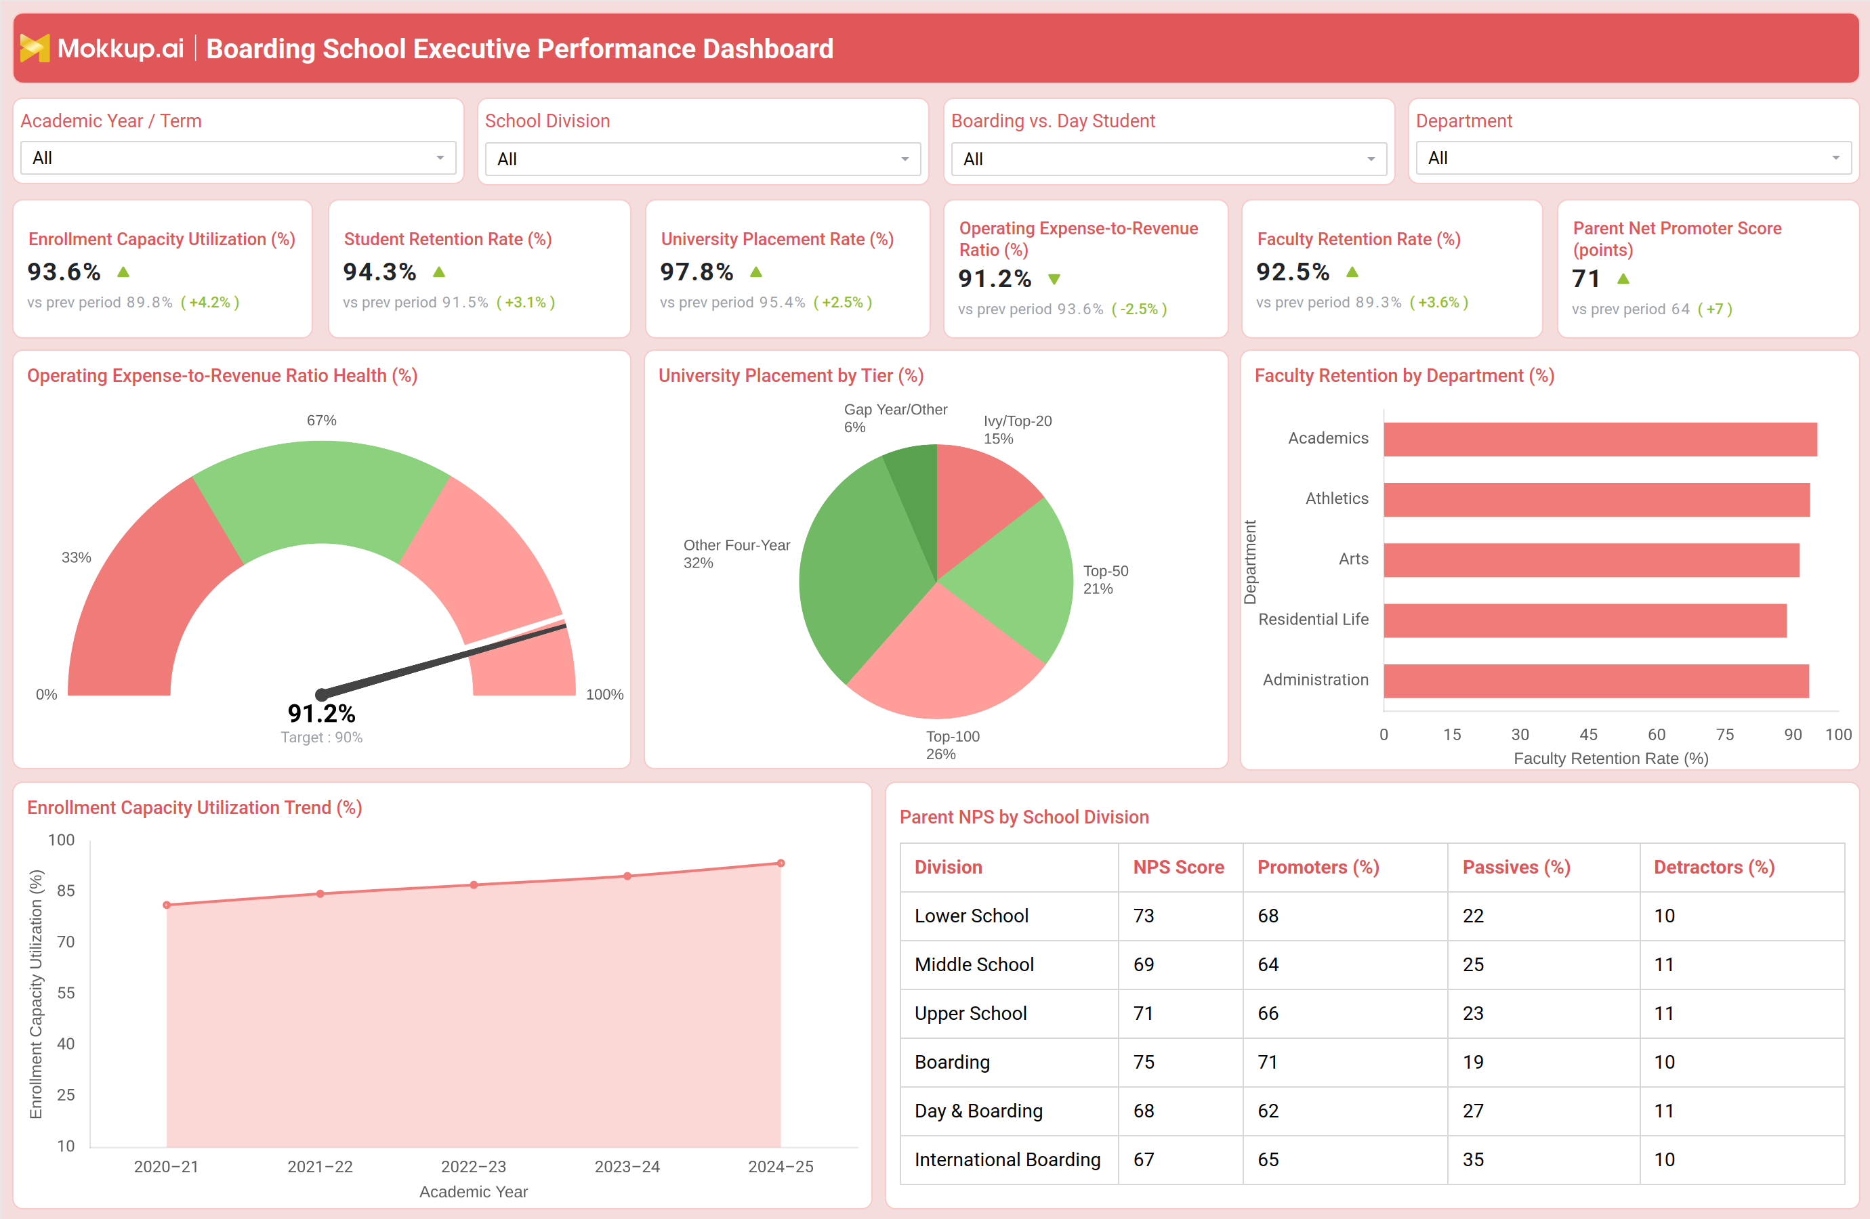Click the 2022–23 trend data point
1870x1219 pixels.
(474, 885)
